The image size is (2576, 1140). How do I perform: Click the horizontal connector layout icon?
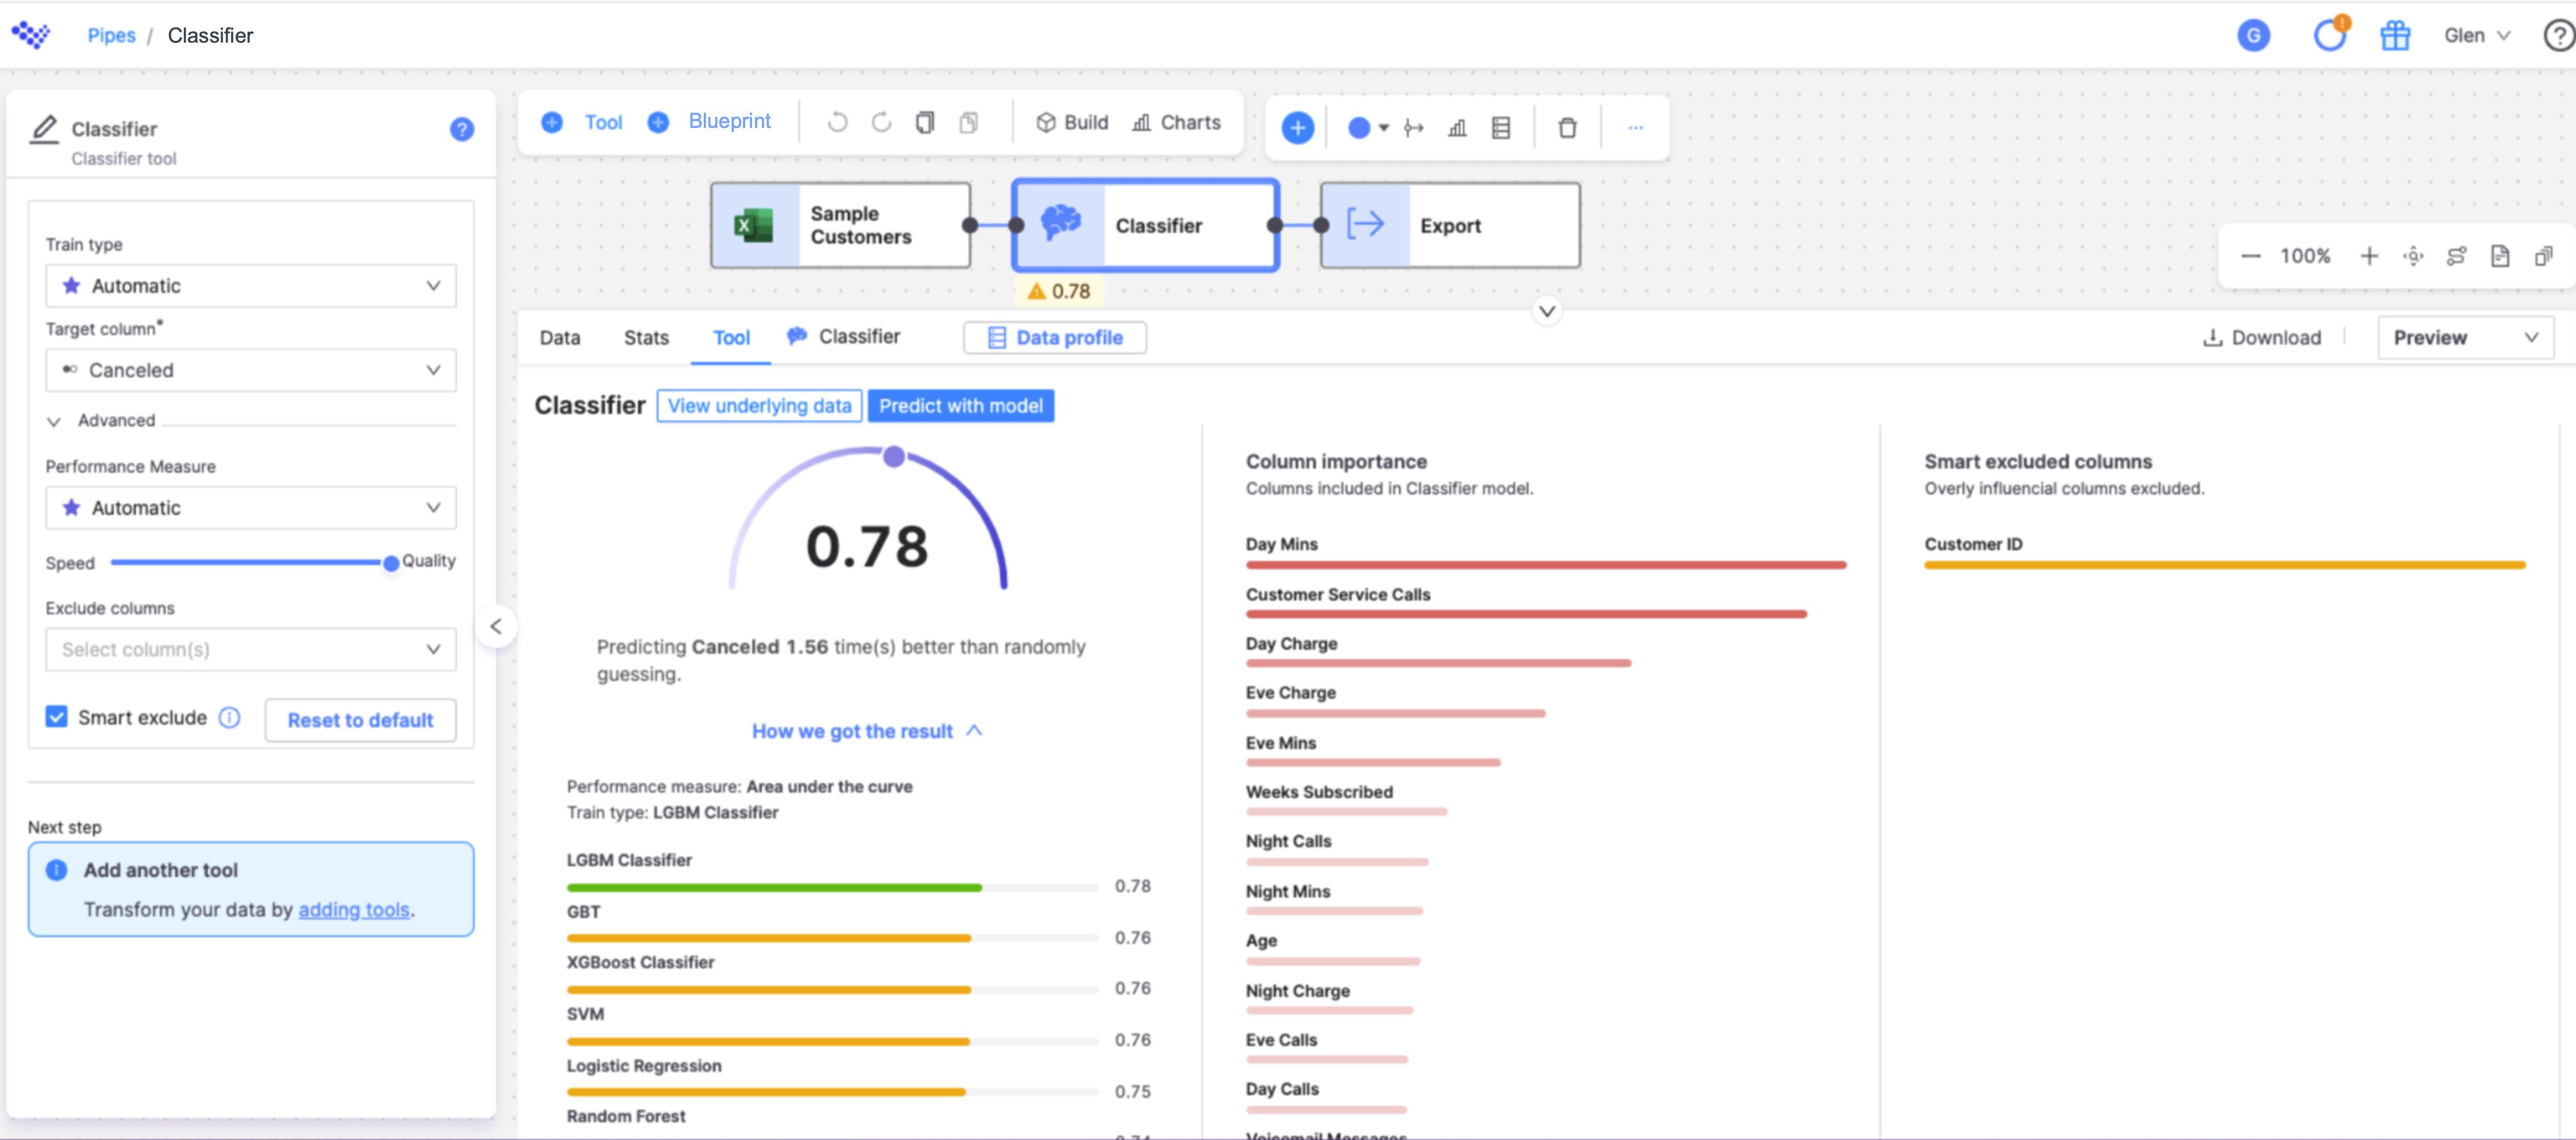[1414, 128]
